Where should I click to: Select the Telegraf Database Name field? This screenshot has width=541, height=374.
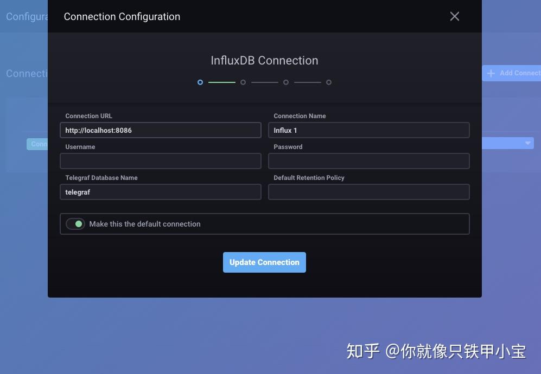point(161,192)
